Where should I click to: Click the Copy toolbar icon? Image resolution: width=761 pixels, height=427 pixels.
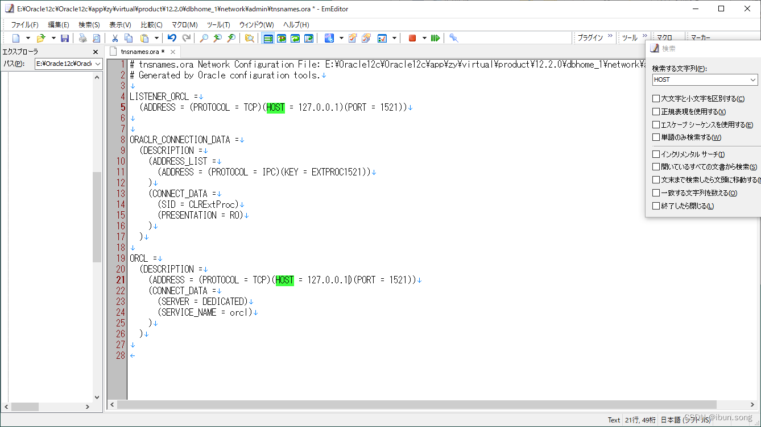point(129,38)
